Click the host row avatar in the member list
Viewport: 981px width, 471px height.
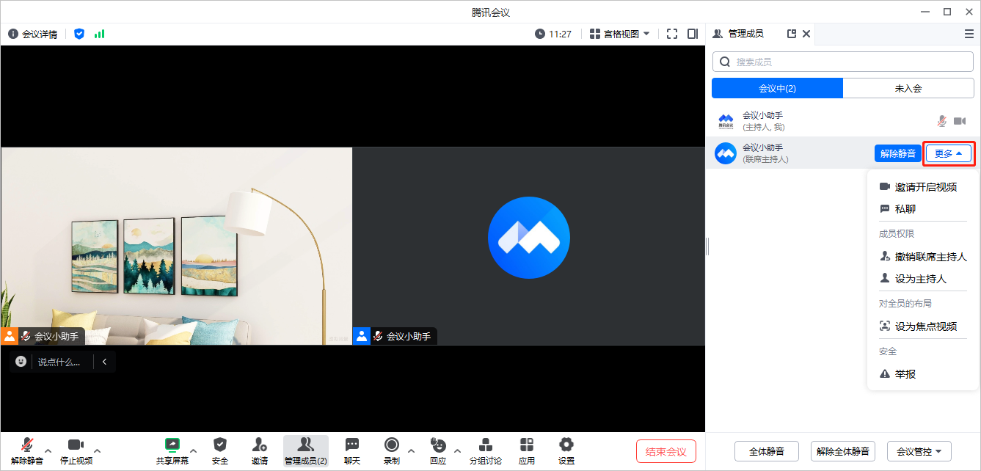click(x=726, y=121)
